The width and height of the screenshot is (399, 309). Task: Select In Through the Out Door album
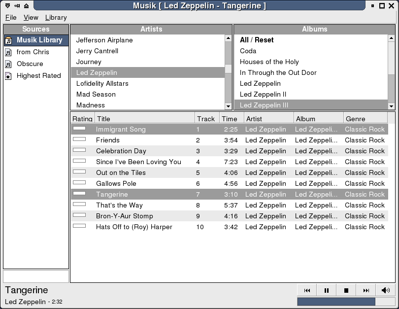311,72
